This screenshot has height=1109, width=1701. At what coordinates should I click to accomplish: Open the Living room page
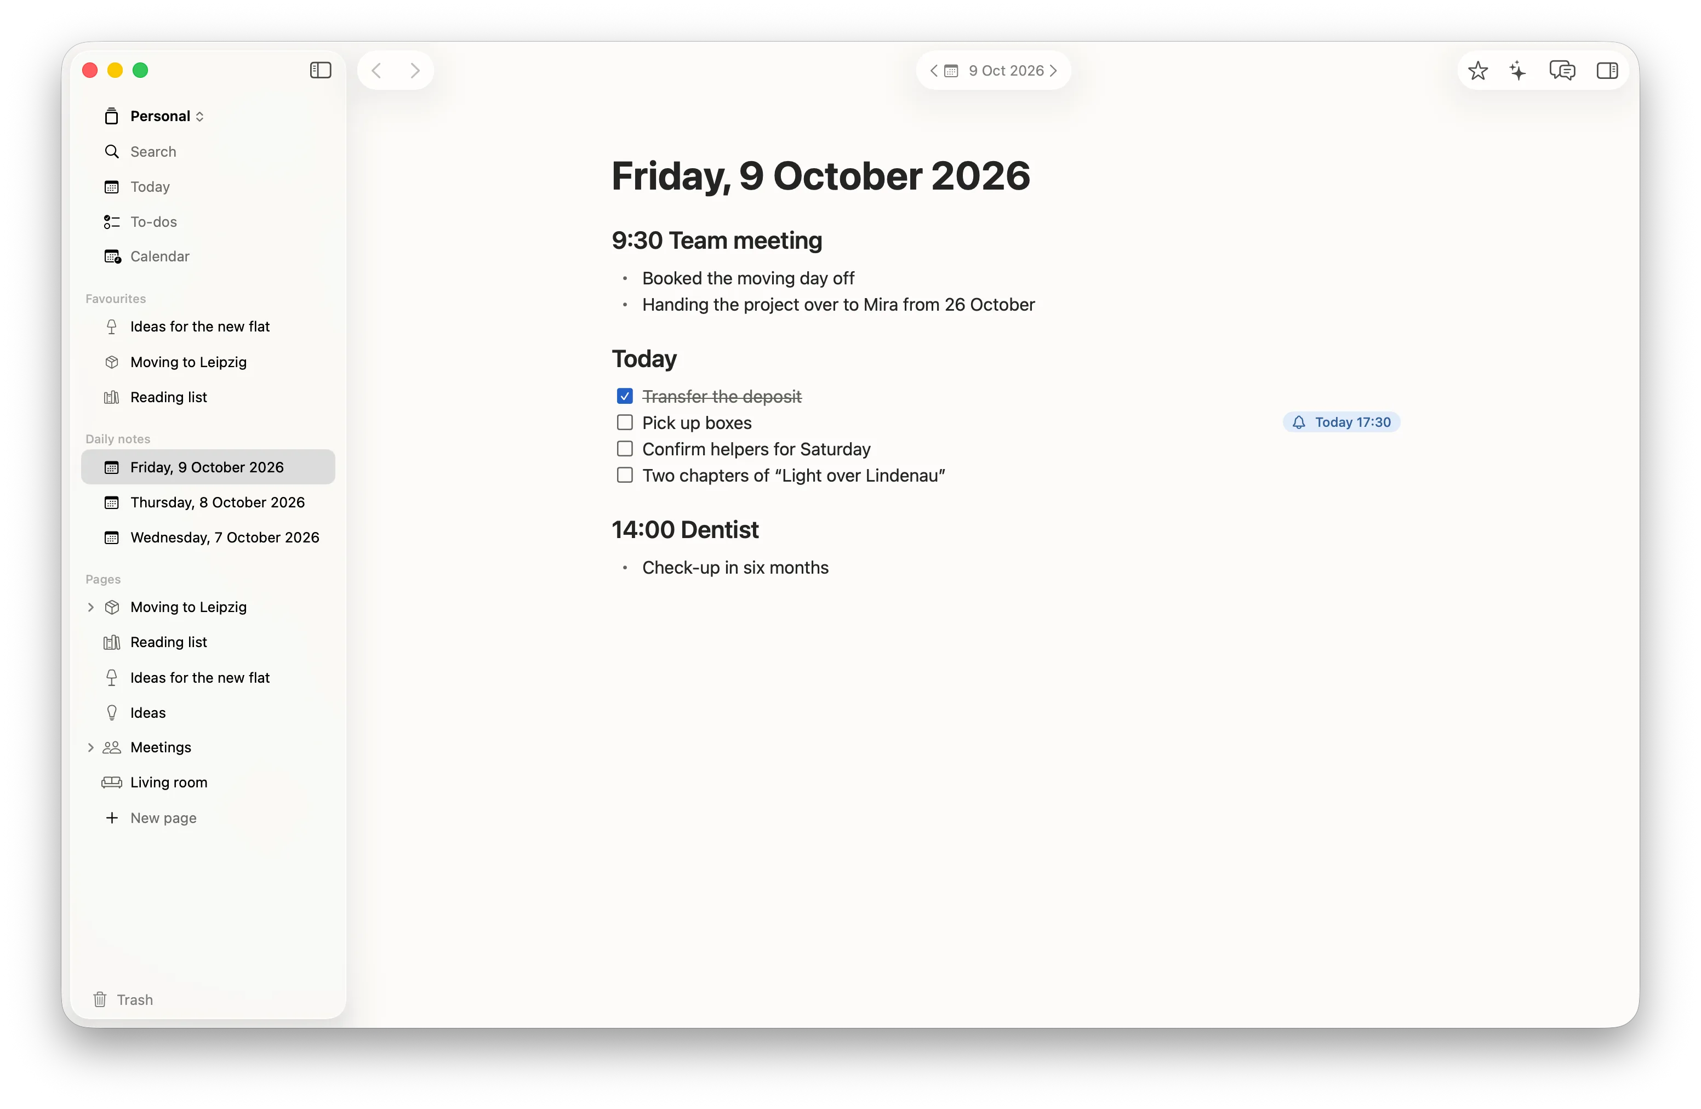tap(207, 782)
